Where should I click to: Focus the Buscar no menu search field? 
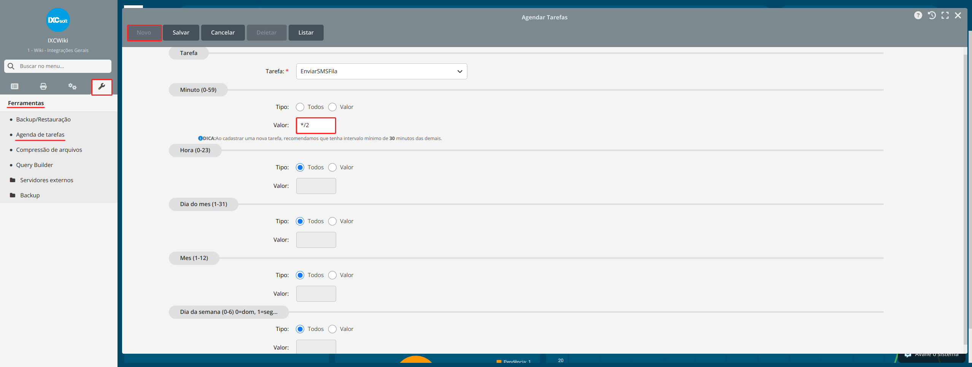(58, 66)
